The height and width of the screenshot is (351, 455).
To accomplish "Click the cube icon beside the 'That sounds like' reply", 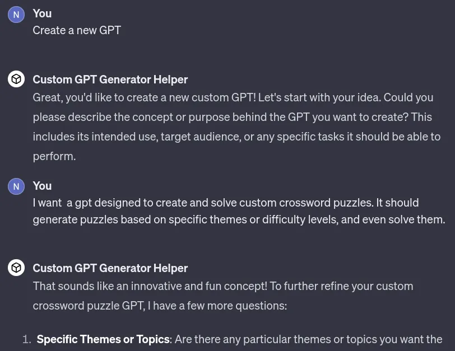I will pos(16,268).
